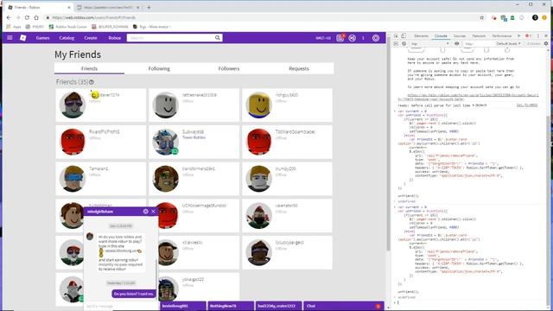This screenshot has width=553, height=311.
Task: Open the Chat bar at bottom right
Action: 343,306
